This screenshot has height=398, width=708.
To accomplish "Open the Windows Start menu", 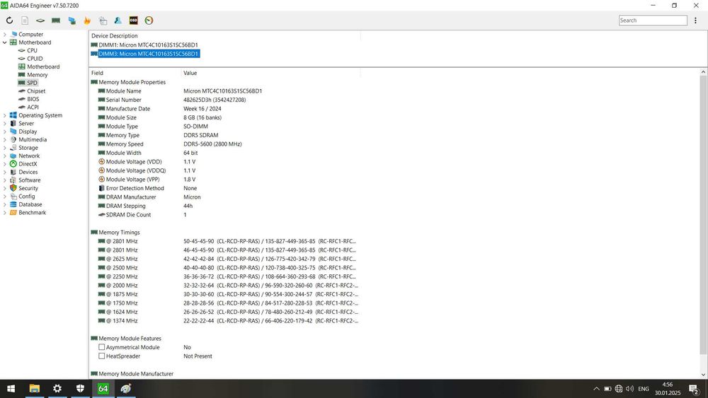I will pos(11,389).
